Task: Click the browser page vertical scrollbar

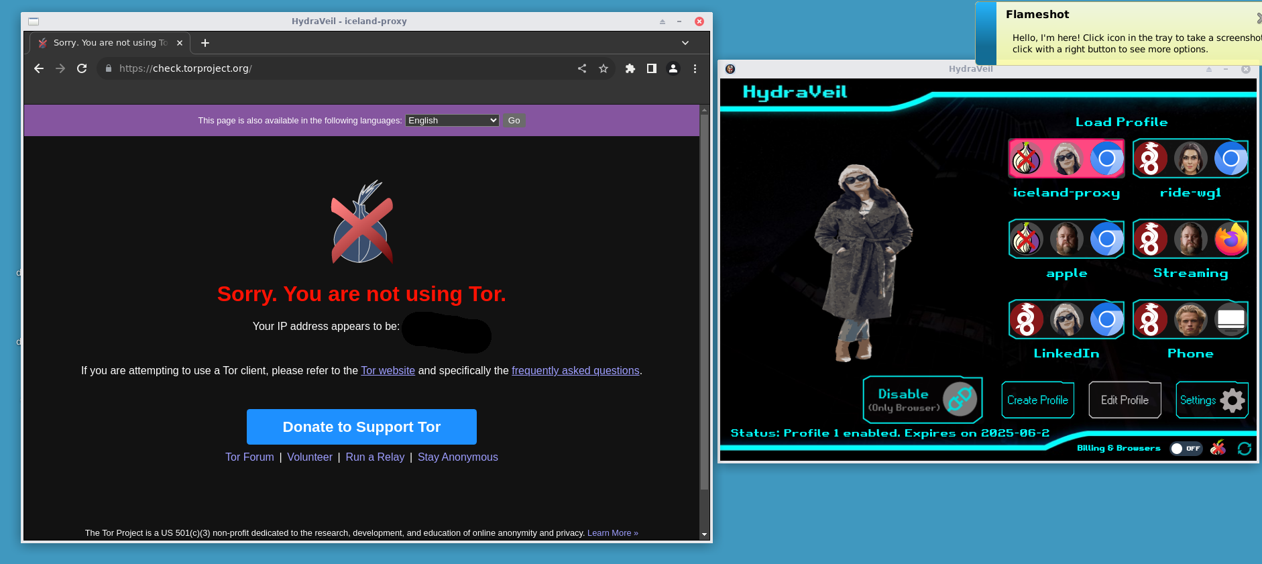Action: (704, 302)
